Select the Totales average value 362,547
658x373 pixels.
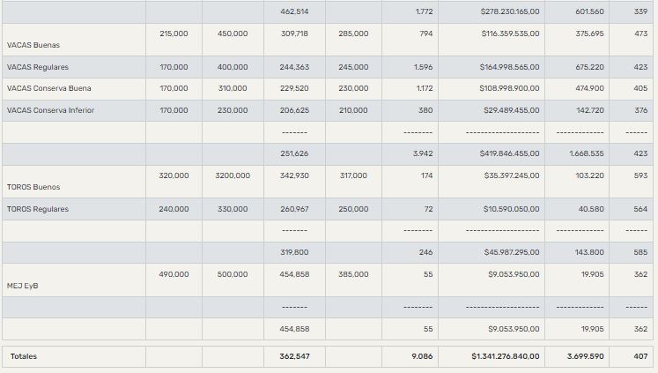point(294,356)
